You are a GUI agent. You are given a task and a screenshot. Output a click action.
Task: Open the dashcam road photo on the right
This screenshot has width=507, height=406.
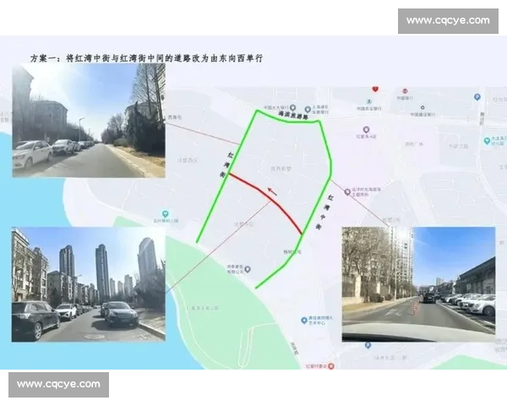point(418,284)
